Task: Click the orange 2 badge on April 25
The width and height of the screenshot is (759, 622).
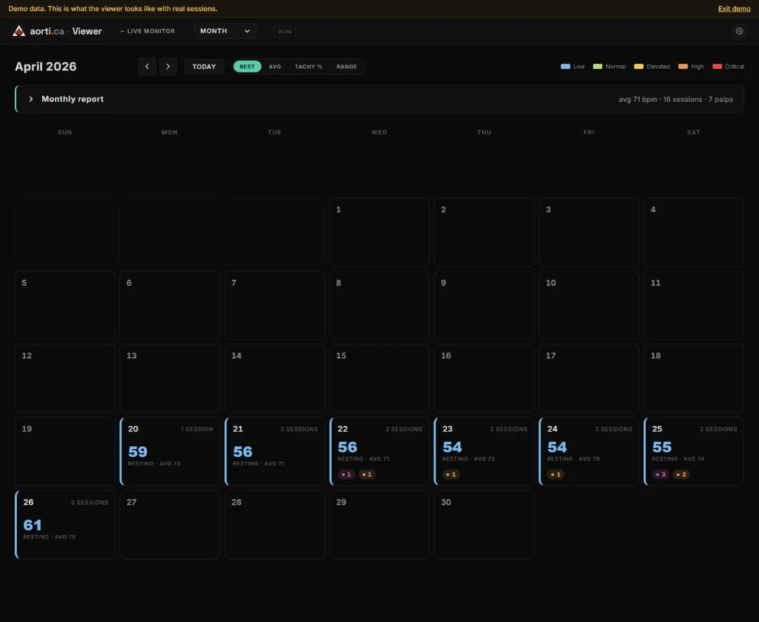Action: click(681, 474)
